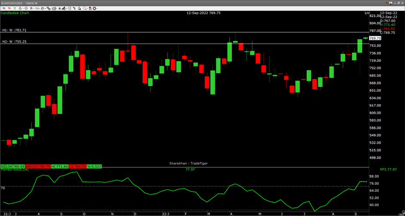This screenshot has height=216, width=405.
Task: Click the Candlestick Chart label
Action: (15, 13)
